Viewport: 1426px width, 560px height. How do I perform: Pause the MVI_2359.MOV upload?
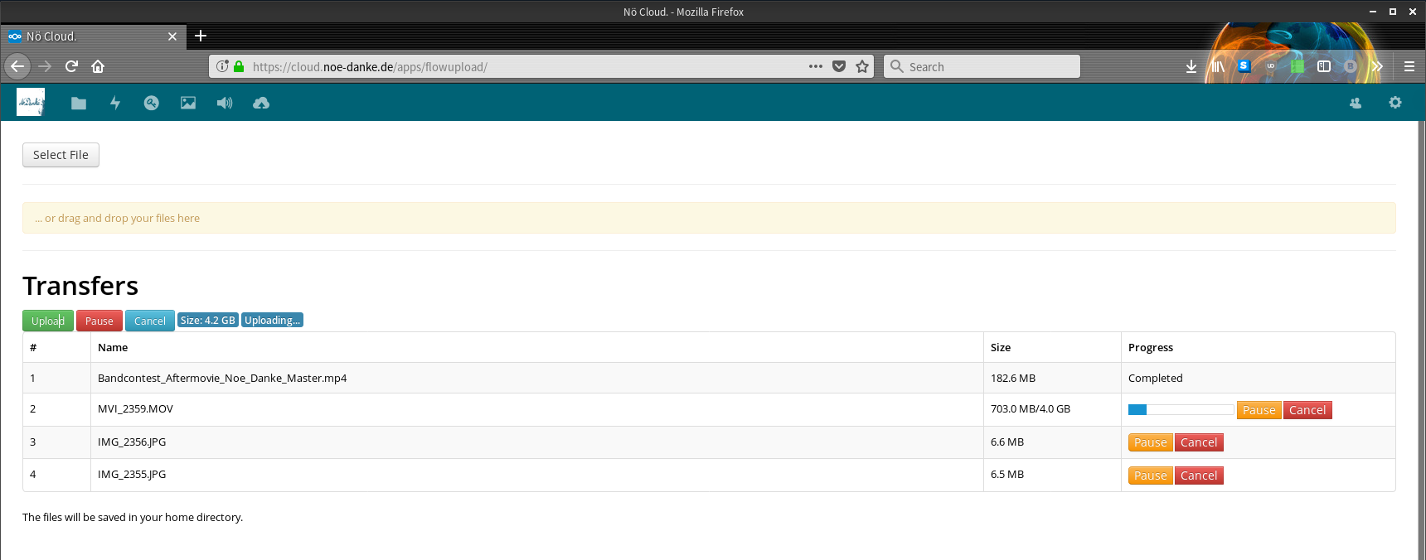point(1259,410)
